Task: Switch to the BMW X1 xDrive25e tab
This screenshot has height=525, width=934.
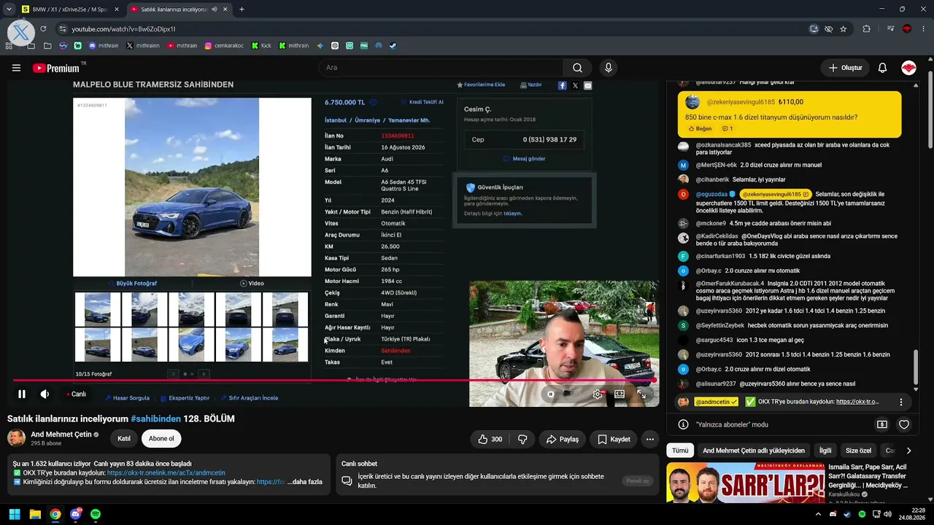Action: click(x=69, y=9)
